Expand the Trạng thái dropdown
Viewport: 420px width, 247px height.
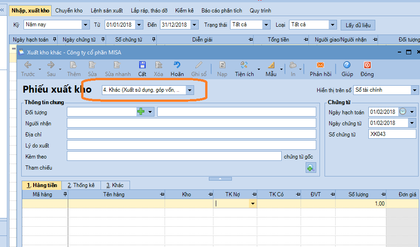[x=266, y=24]
